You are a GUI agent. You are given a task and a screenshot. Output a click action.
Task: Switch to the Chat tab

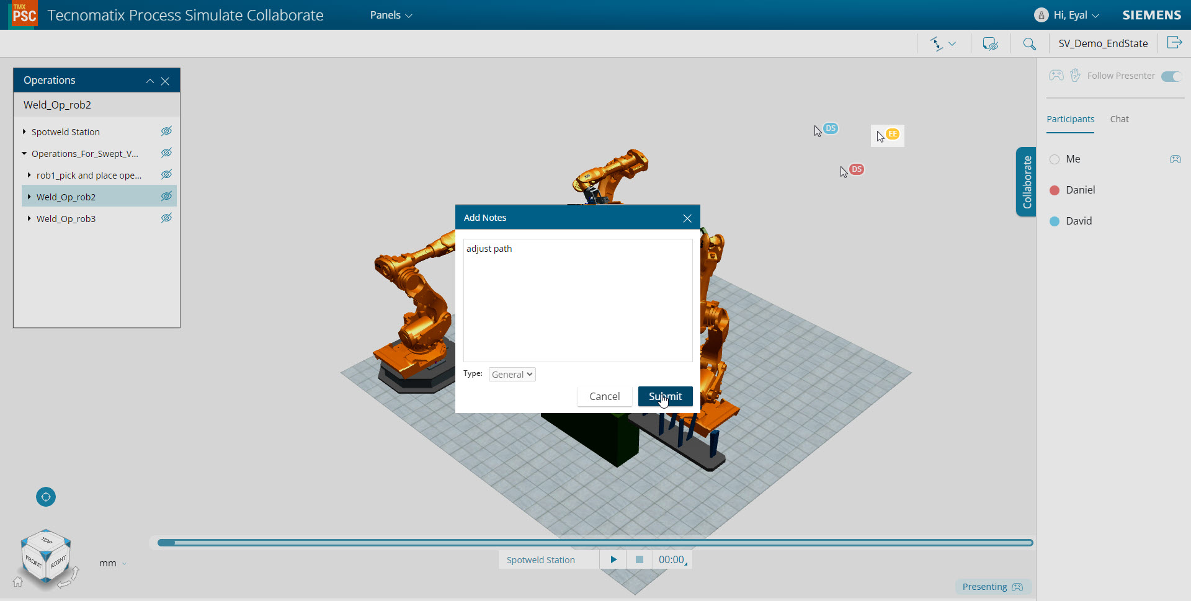pos(1119,119)
